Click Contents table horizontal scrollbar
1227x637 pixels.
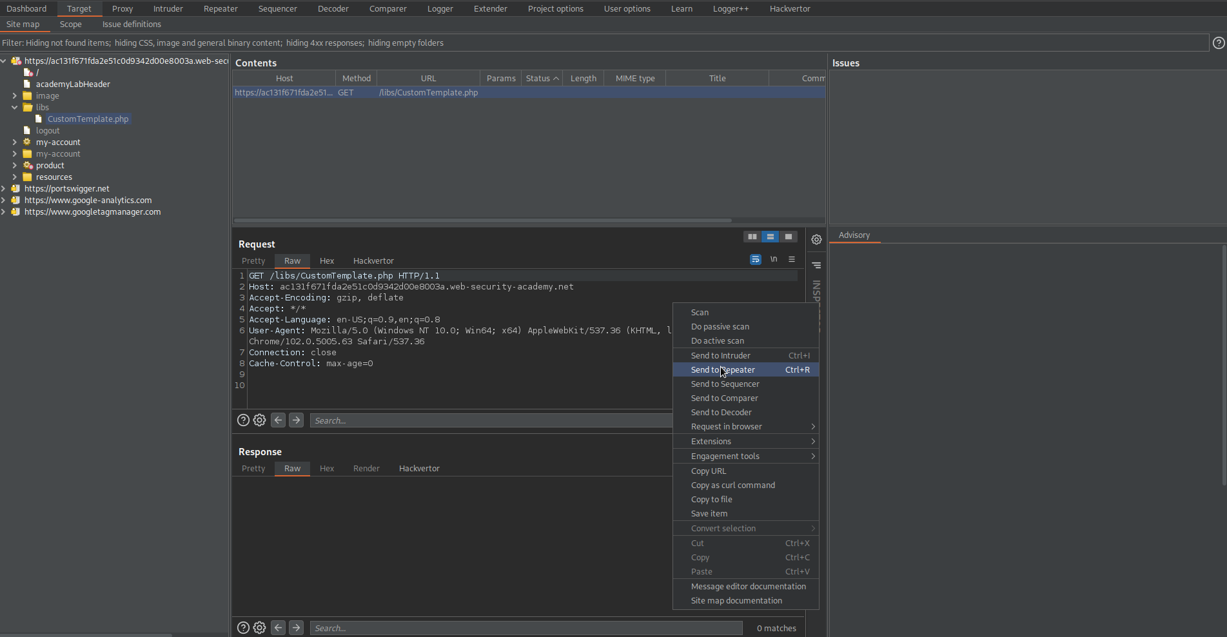[482, 220]
